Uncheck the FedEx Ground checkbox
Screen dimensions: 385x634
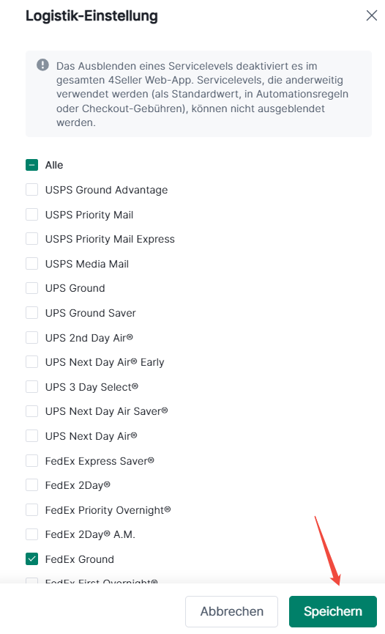tap(32, 559)
